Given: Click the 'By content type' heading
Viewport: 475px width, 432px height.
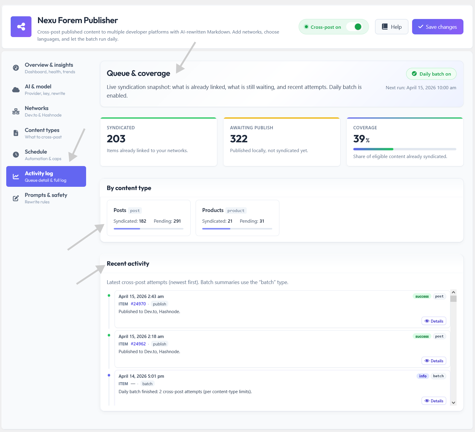Looking at the screenshot, I should [129, 188].
